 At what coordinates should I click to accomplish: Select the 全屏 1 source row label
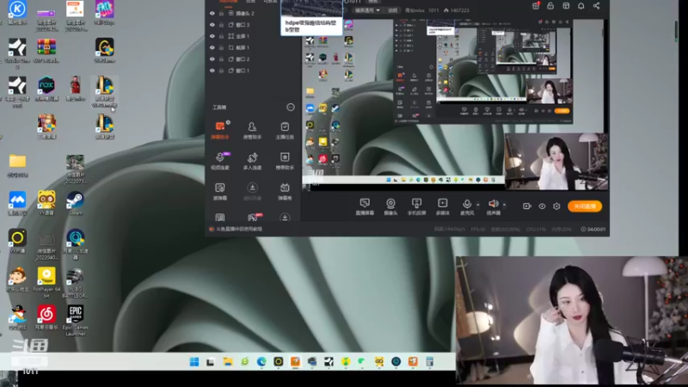click(x=243, y=36)
